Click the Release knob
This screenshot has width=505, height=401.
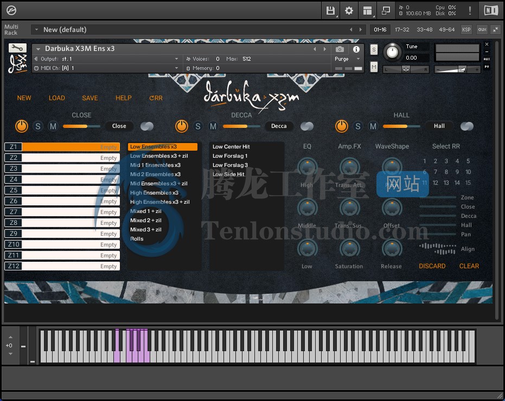click(x=392, y=248)
